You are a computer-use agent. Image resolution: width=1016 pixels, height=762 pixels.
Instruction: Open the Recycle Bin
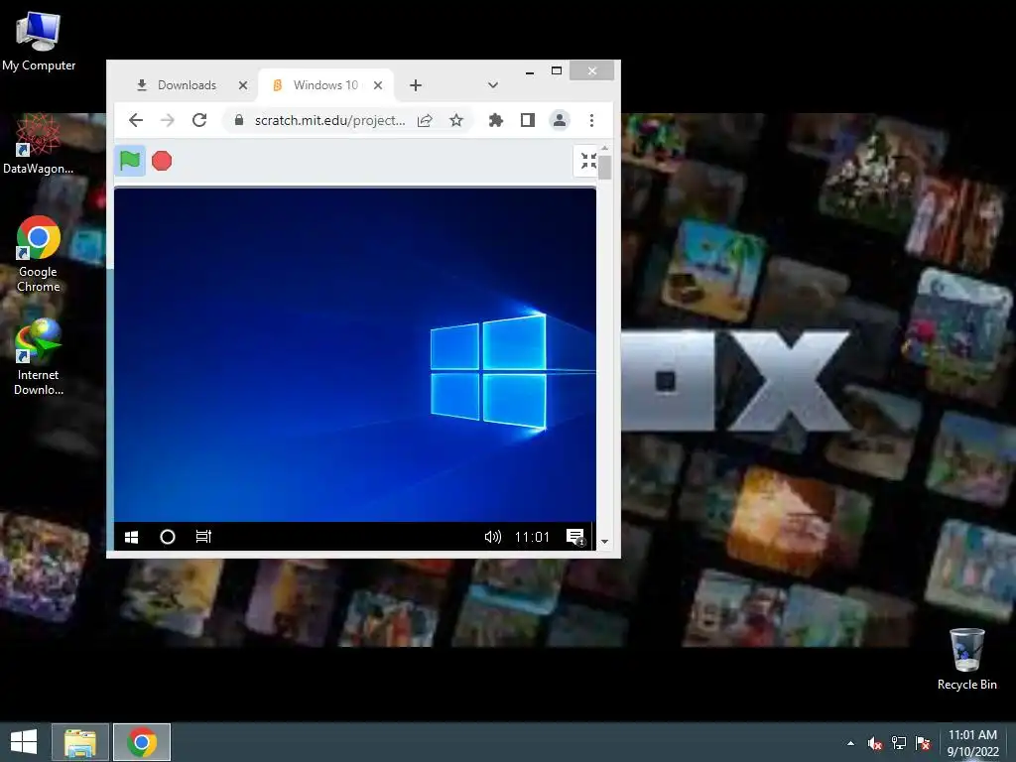point(966,659)
